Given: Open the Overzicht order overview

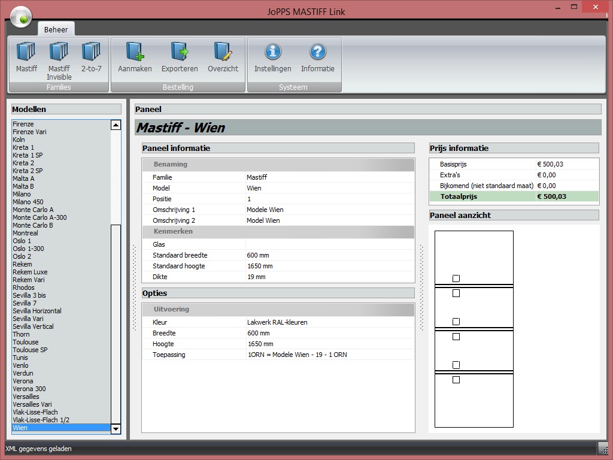Looking at the screenshot, I should point(223,57).
